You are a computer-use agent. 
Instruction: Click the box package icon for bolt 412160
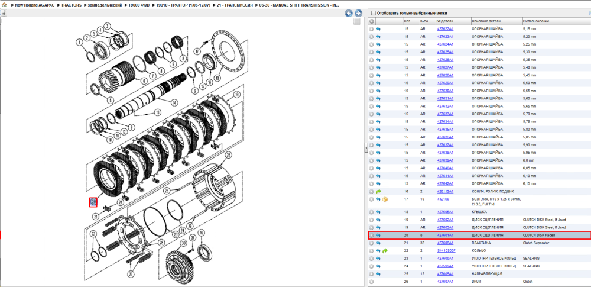pos(385,199)
